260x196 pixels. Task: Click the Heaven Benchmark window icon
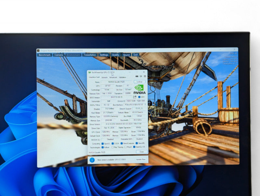(38, 51)
